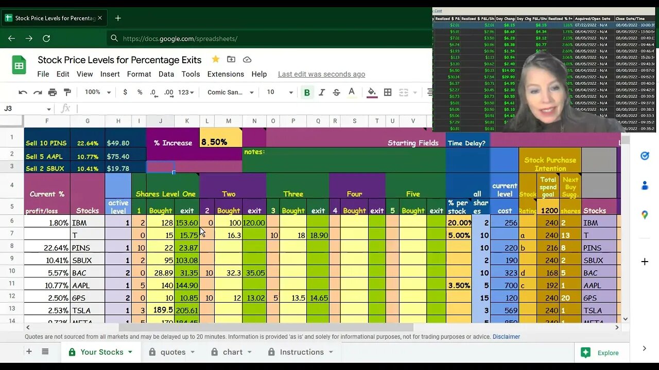
Task: Check the cloud save status icon
Action: tap(247, 60)
